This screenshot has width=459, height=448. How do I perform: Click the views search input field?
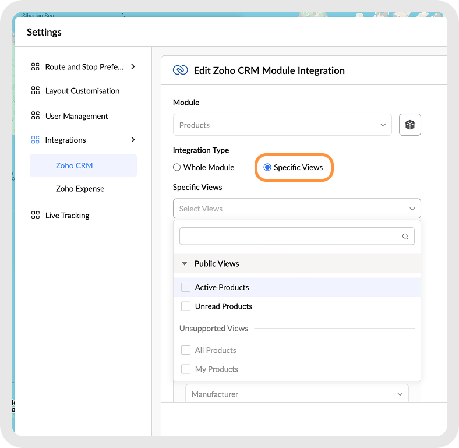290,237
